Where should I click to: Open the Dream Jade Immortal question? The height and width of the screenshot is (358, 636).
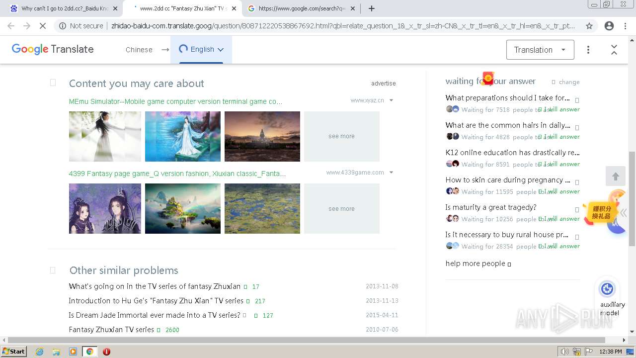[155, 315]
